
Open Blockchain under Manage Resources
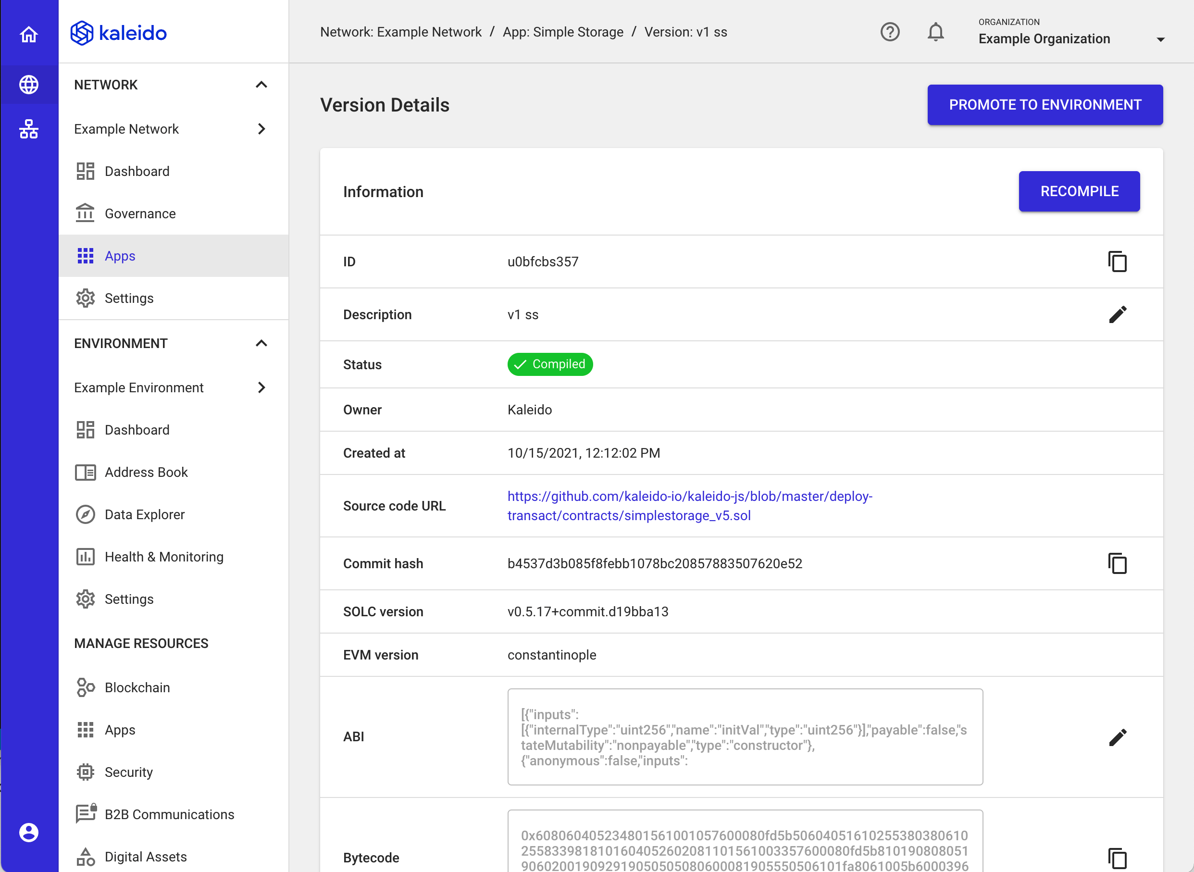point(173,687)
